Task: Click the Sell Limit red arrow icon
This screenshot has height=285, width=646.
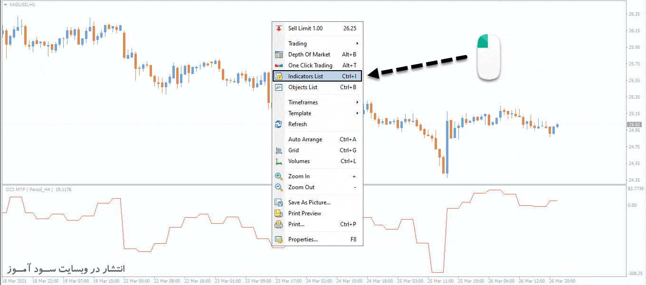Action: [279, 28]
